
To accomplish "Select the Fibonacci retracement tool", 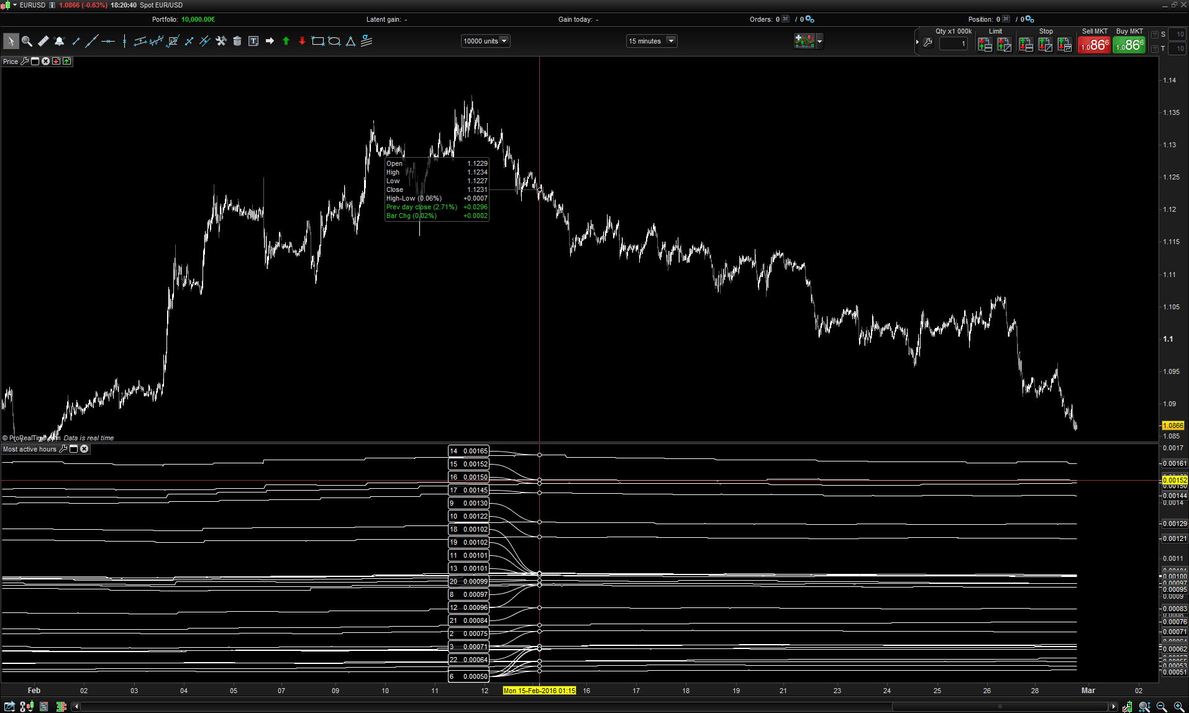I will [173, 41].
